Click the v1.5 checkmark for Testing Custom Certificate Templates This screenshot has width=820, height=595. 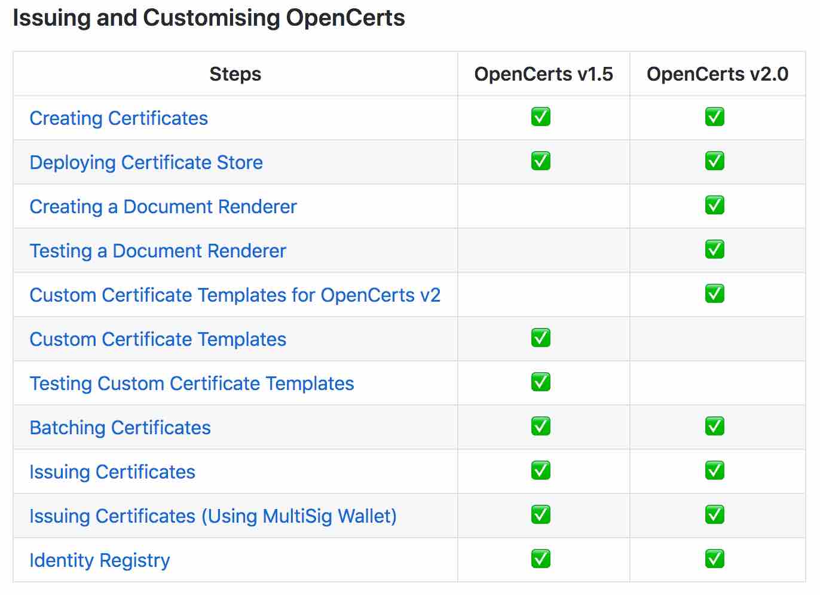click(x=541, y=382)
